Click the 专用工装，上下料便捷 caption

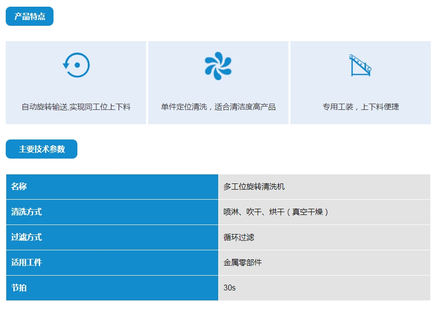click(x=361, y=107)
